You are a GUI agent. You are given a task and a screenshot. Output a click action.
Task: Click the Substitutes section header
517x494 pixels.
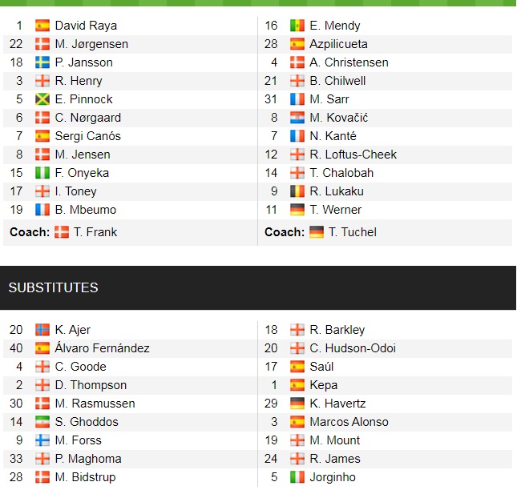(53, 287)
